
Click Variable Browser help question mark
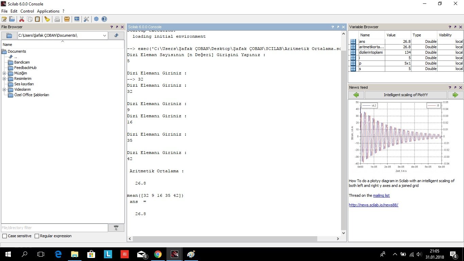[450, 27]
